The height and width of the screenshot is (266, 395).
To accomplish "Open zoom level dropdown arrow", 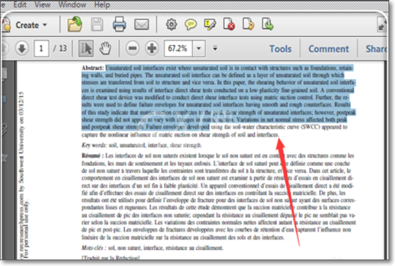I will click(x=198, y=48).
